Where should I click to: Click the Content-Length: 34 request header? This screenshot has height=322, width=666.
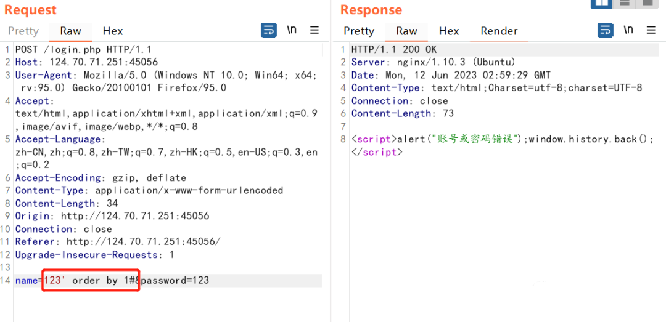(x=67, y=203)
